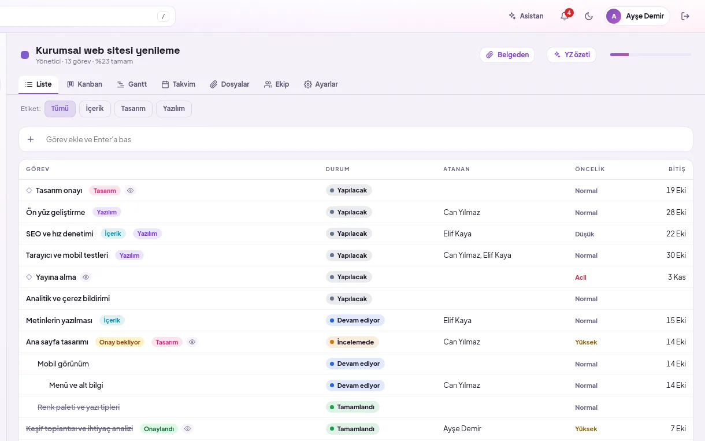Click the logout arrow icon
Viewport: 705px width, 441px height.
[685, 16]
